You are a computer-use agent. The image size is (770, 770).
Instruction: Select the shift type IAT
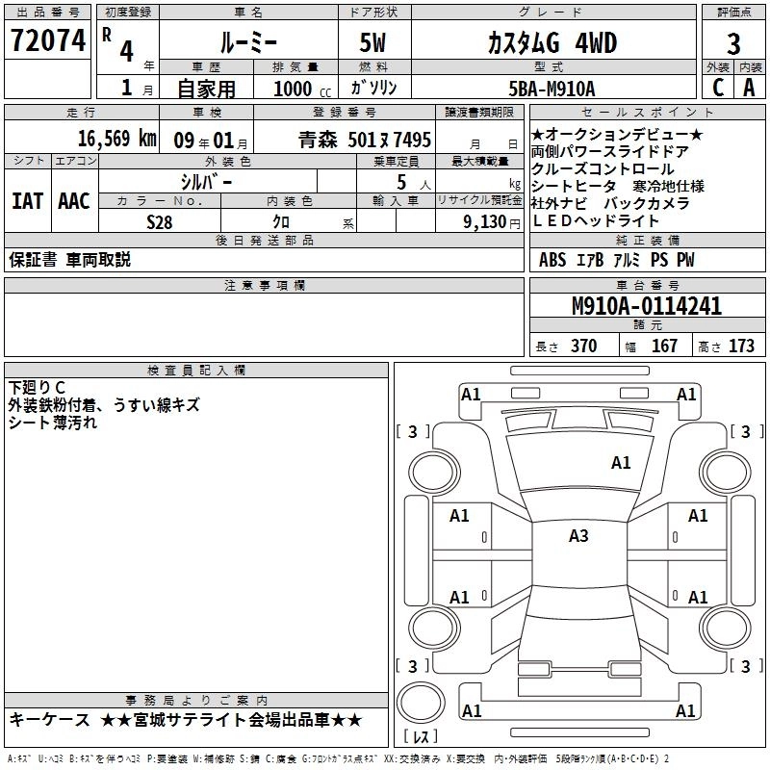click(x=28, y=201)
